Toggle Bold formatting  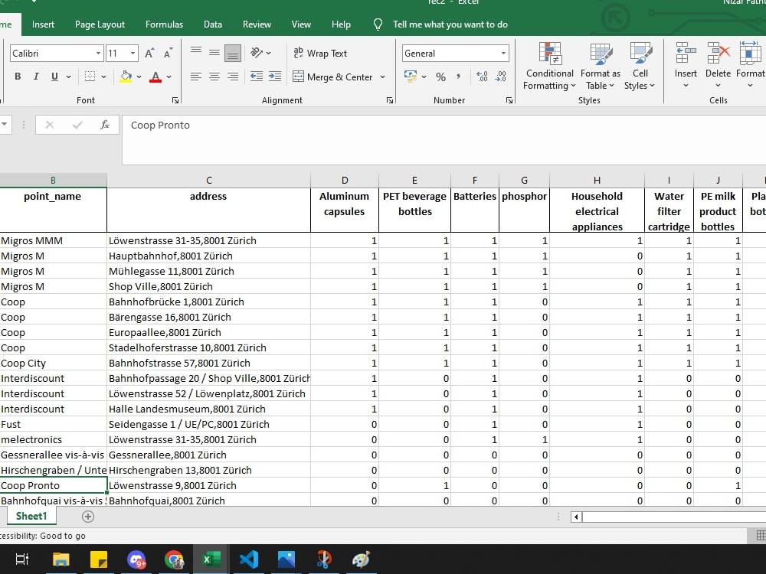tap(18, 77)
